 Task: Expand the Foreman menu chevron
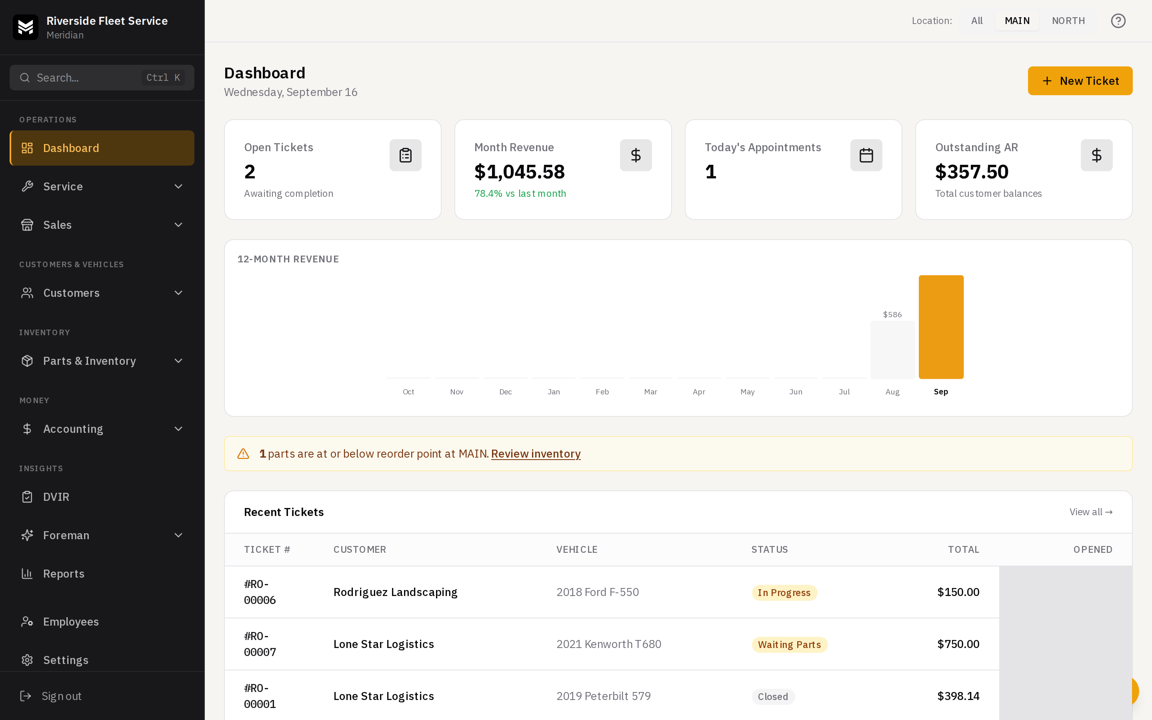coord(178,535)
